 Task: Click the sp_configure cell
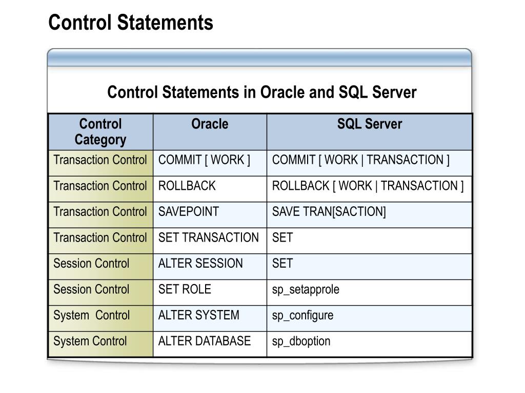369,318
